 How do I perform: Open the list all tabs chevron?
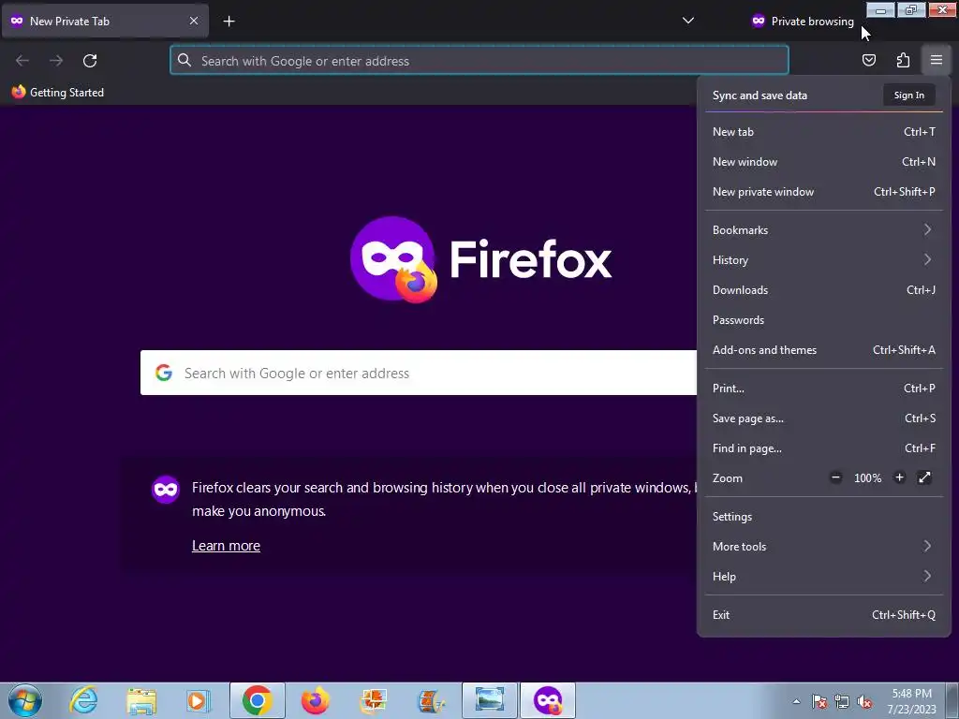pyautogui.click(x=688, y=21)
